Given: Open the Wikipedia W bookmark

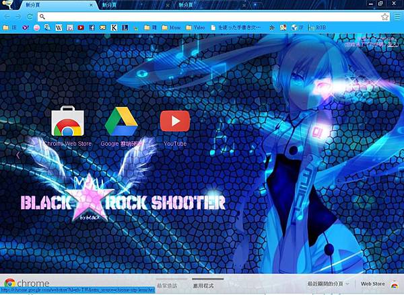Looking at the screenshot, I should point(59,28).
